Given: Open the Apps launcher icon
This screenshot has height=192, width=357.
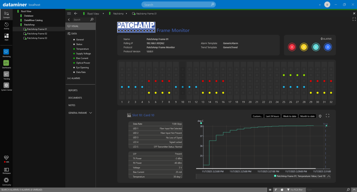Looking at the screenshot, I should click(6, 37).
